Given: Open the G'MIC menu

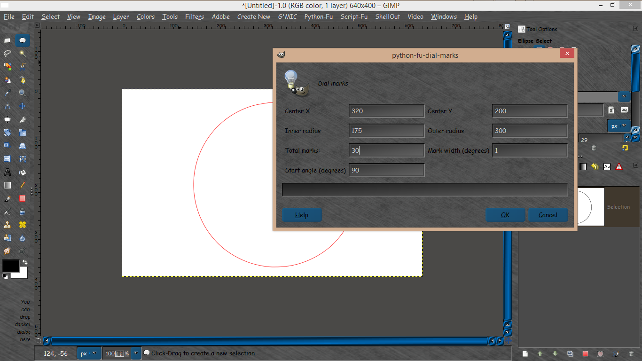Looking at the screenshot, I should tap(287, 16).
